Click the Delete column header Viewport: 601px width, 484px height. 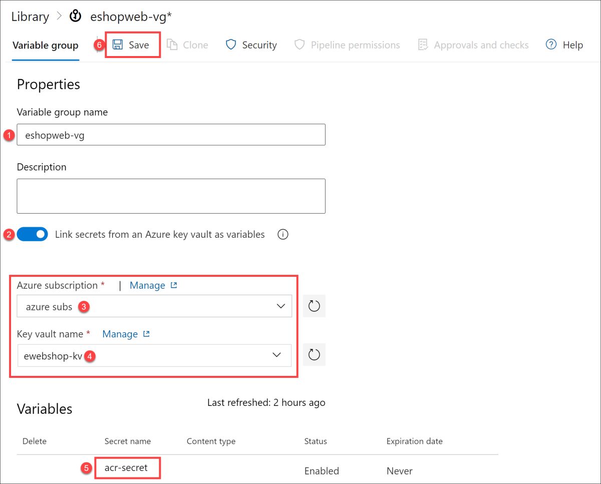point(35,441)
